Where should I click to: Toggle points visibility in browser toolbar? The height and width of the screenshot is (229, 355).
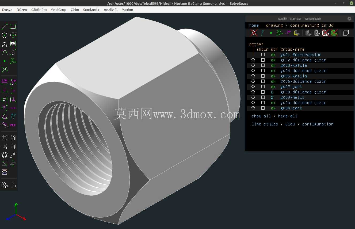point(271,33)
